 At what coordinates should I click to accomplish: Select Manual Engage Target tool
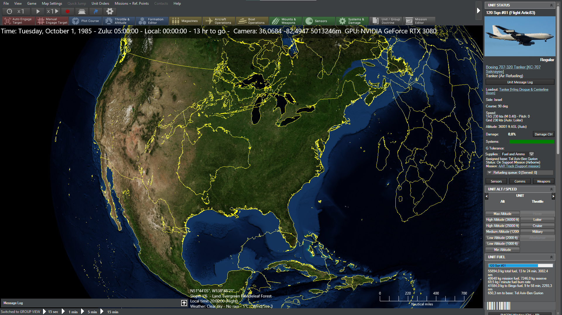point(52,21)
